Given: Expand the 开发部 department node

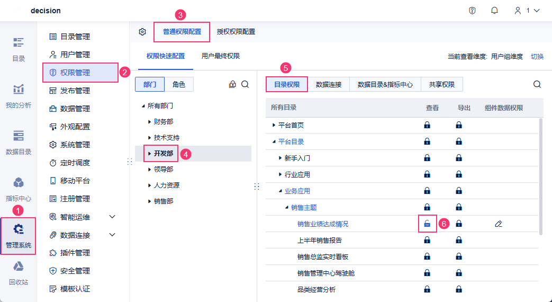Looking at the screenshot, I should (150, 154).
